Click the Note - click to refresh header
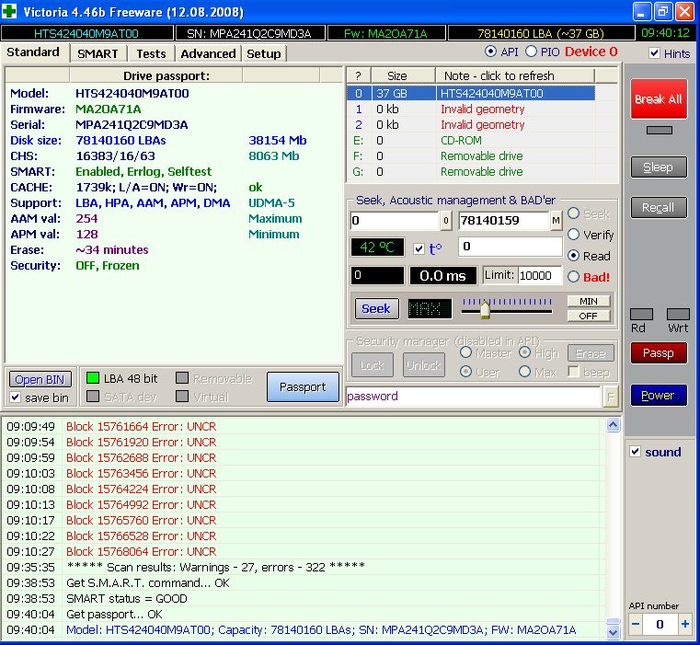This screenshot has width=700, height=645. tap(515, 76)
